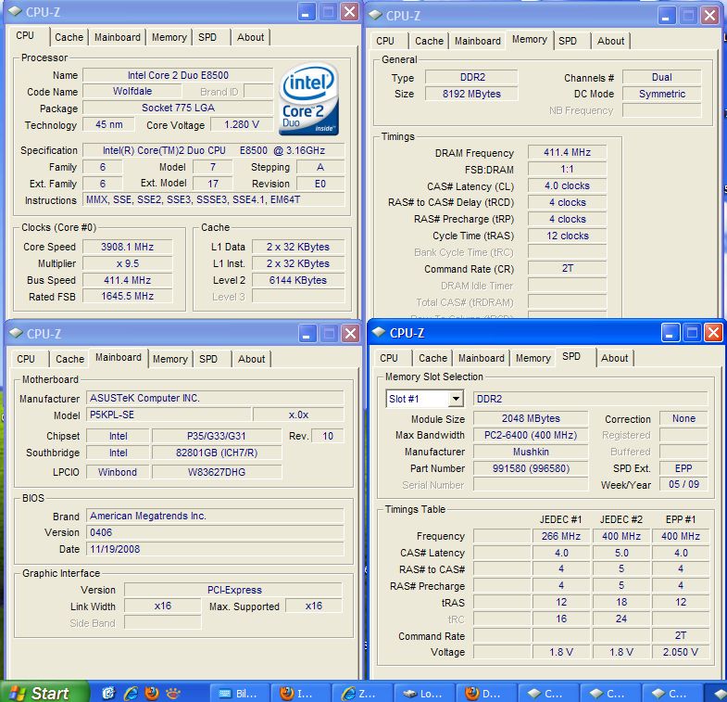Viewport: 727px width, 702px height.
Task: Minimize the Motherboard CPU-Z window
Action: point(307,334)
